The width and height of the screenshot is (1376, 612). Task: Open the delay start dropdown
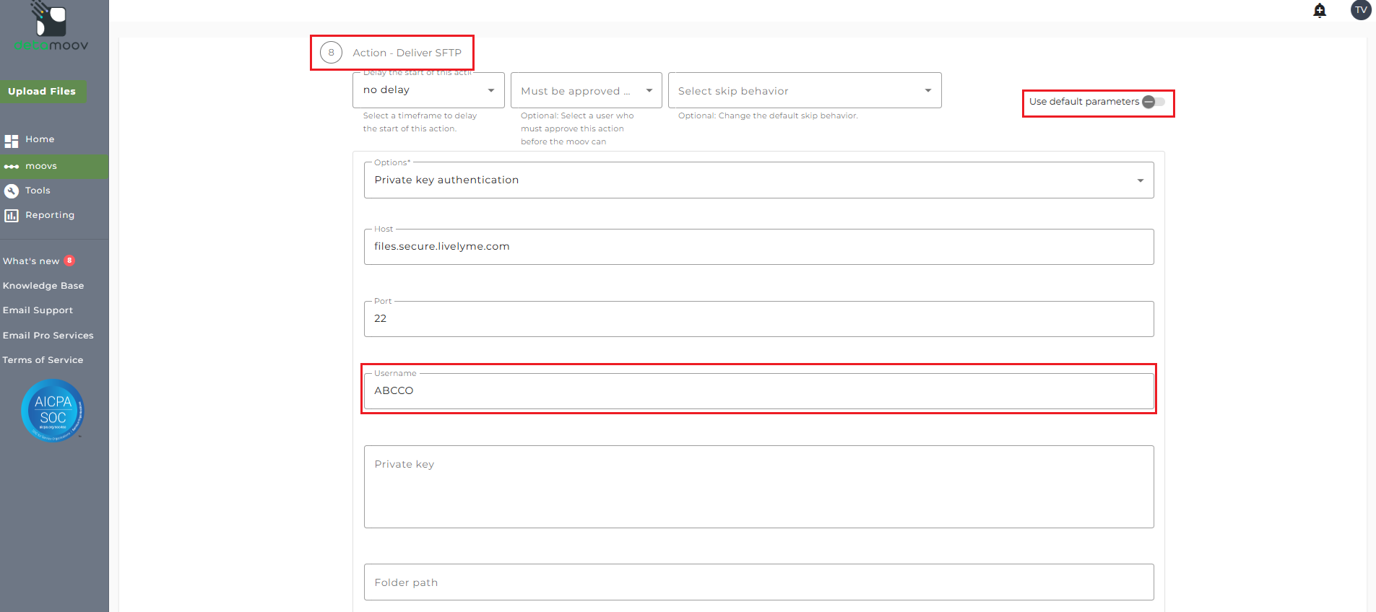tap(428, 90)
